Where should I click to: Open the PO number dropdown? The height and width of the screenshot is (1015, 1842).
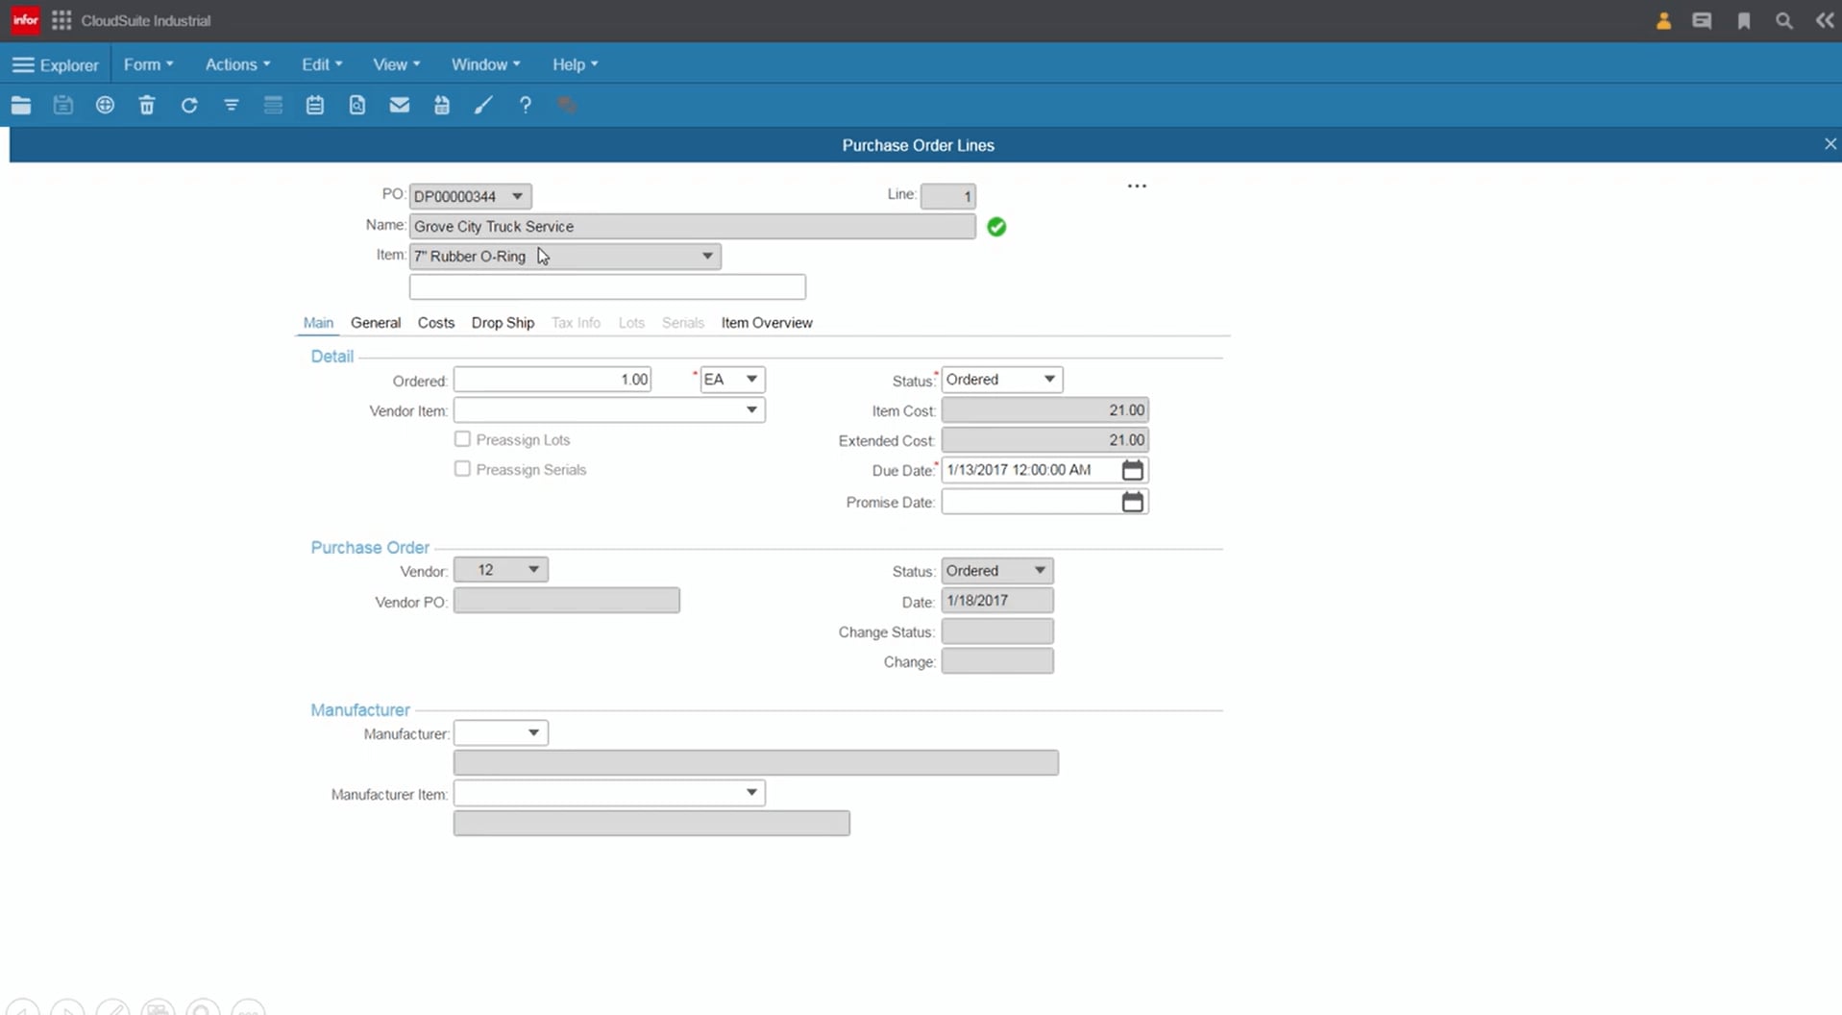point(518,195)
